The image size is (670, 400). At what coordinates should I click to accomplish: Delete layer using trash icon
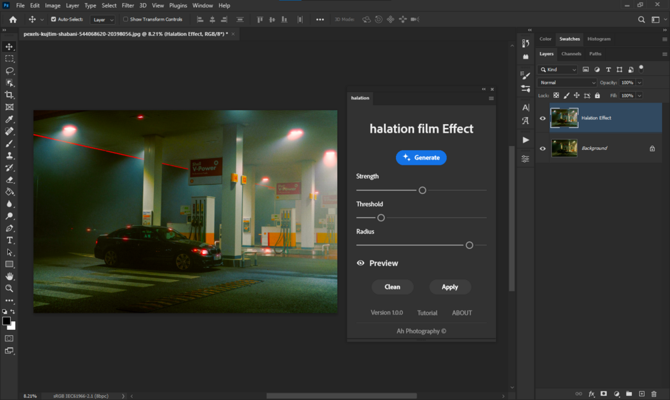[x=654, y=394]
